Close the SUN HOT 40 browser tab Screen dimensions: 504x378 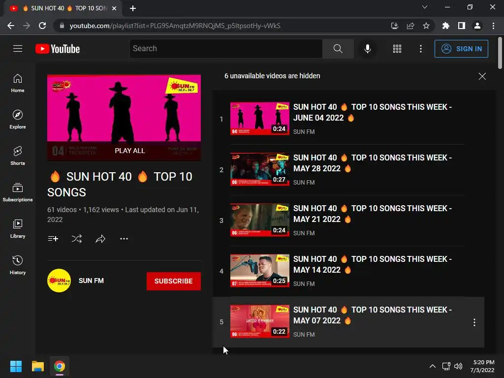click(114, 8)
